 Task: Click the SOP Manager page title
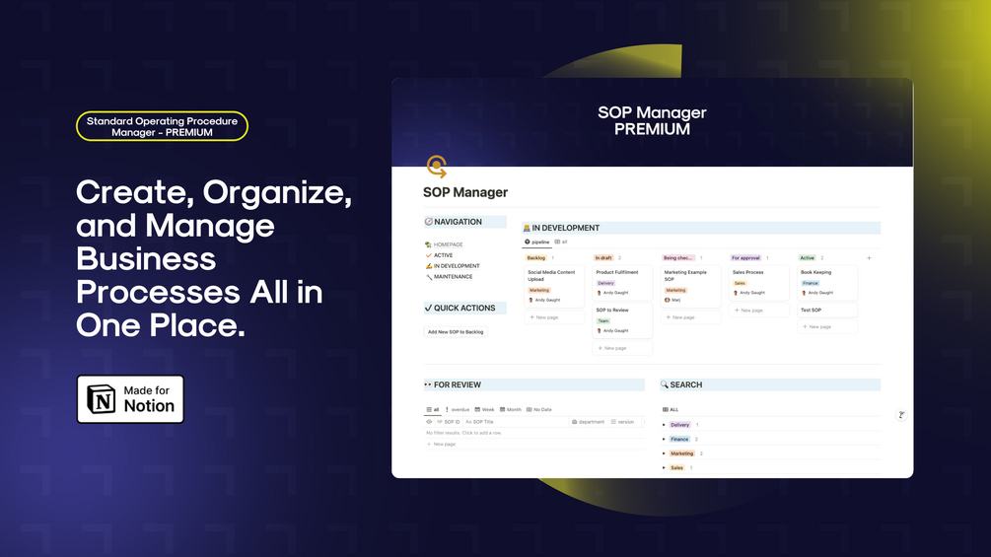pyautogui.click(x=465, y=192)
